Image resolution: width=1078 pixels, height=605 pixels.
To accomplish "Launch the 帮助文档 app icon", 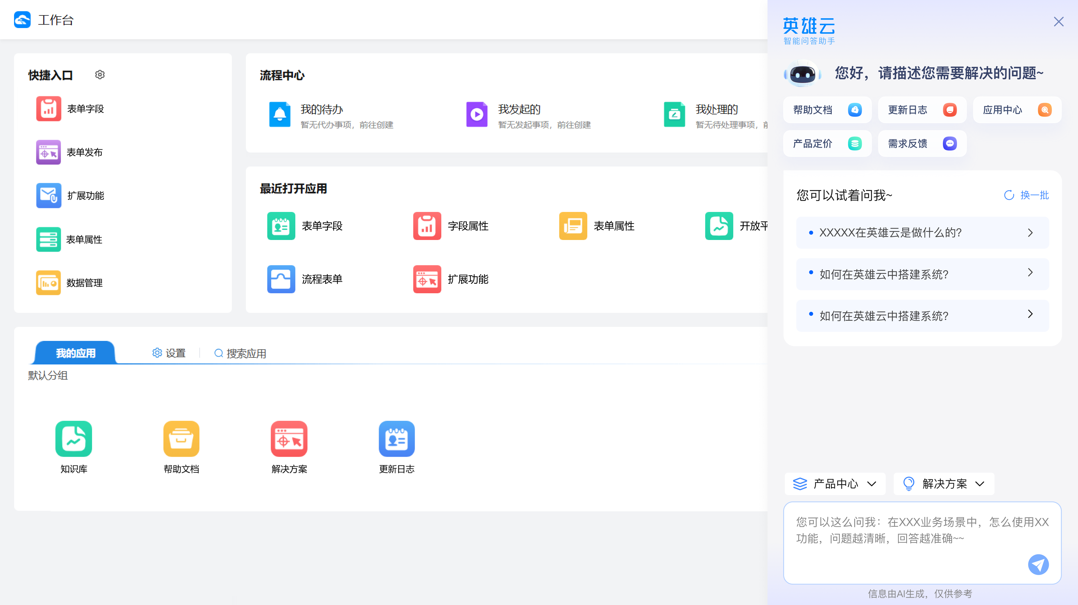I will point(181,439).
